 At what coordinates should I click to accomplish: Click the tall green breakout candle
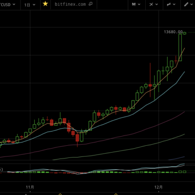[x=180, y=47]
